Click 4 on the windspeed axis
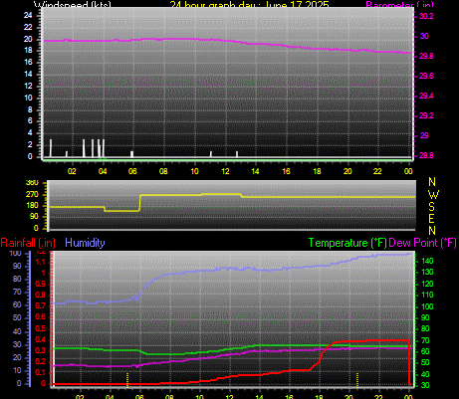 30,133
